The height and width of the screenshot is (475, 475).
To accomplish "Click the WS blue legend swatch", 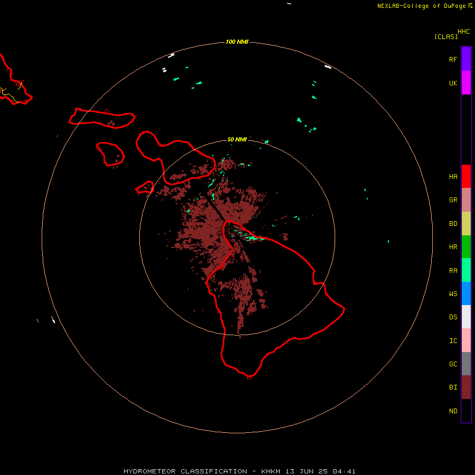I will [x=466, y=293].
